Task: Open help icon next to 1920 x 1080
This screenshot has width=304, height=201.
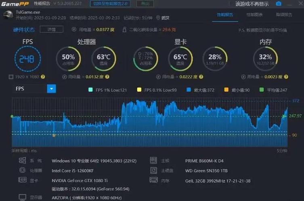Action: coord(43,77)
